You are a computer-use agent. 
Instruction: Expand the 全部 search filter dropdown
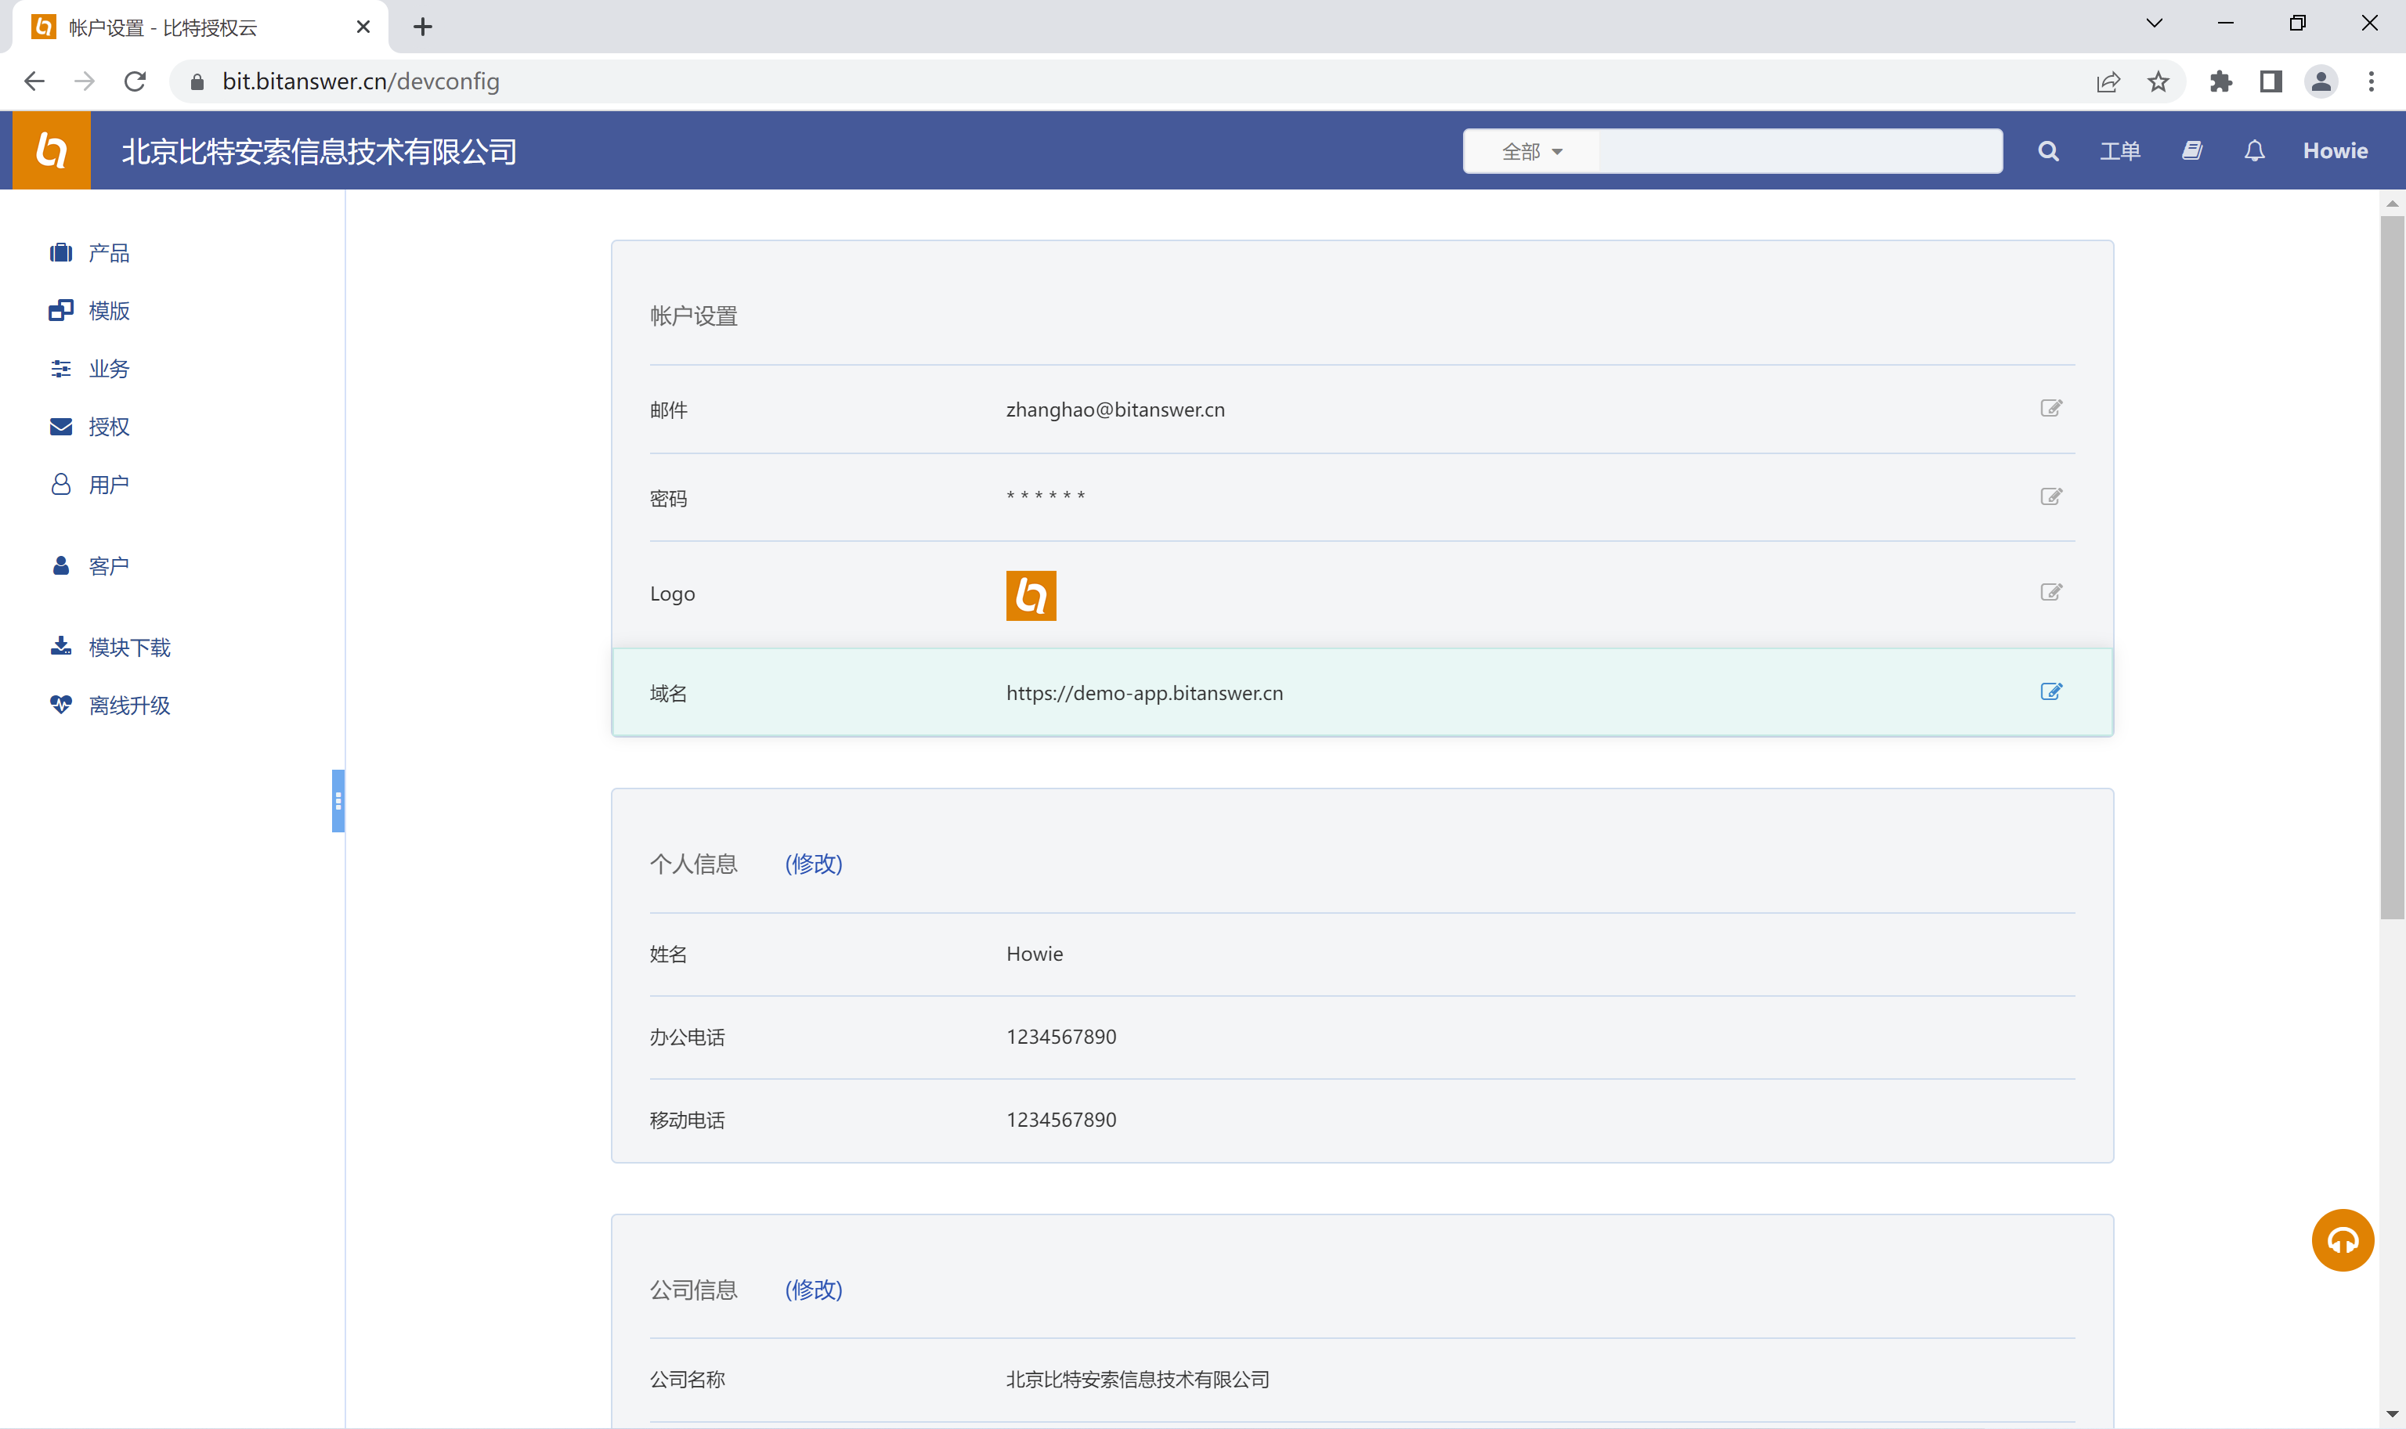pyautogui.click(x=1531, y=151)
